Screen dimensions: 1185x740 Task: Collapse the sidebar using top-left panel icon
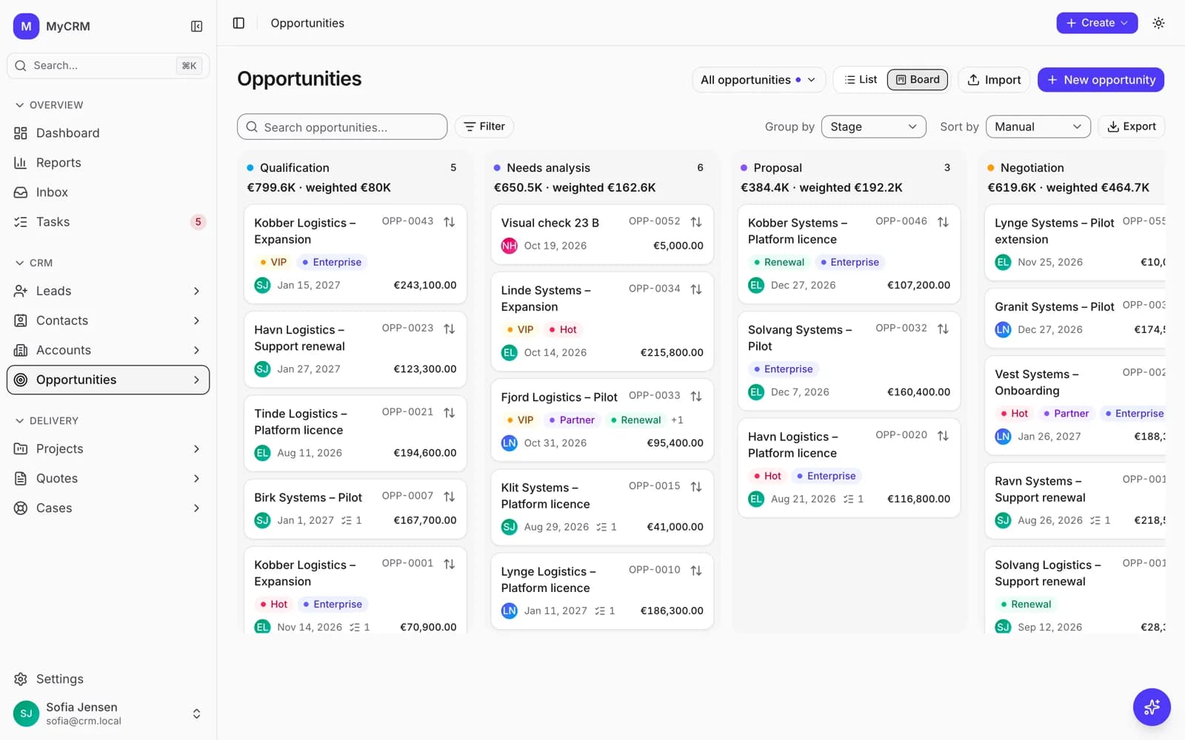pos(196,26)
